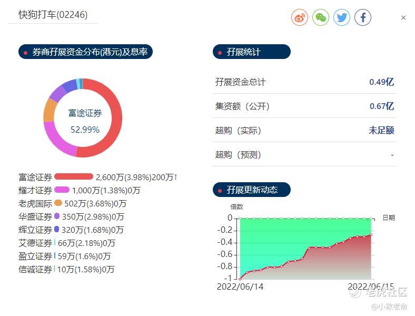415x316 pixels.
Task: Click the 富途证券 legend label
Action: click(x=35, y=177)
